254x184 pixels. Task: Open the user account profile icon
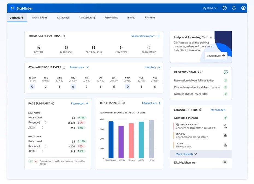click(x=243, y=8)
